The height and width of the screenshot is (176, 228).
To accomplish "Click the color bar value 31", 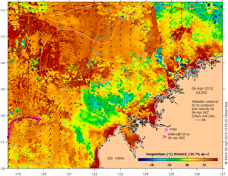I will click(204, 165).
